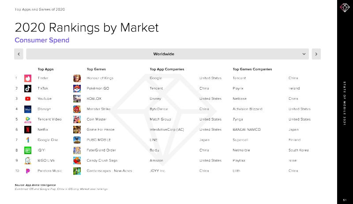Click the Google One app icon

(28, 140)
